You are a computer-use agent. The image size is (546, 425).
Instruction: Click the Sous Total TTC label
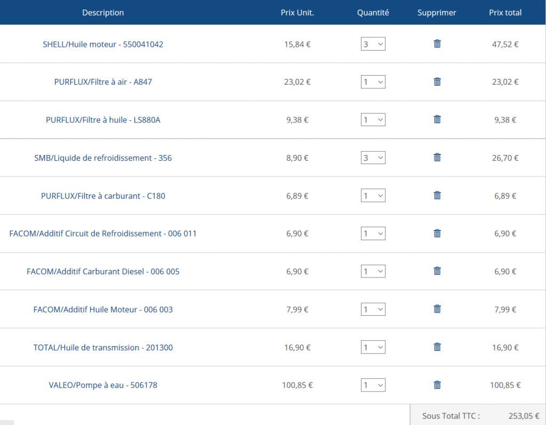pos(451,416)
